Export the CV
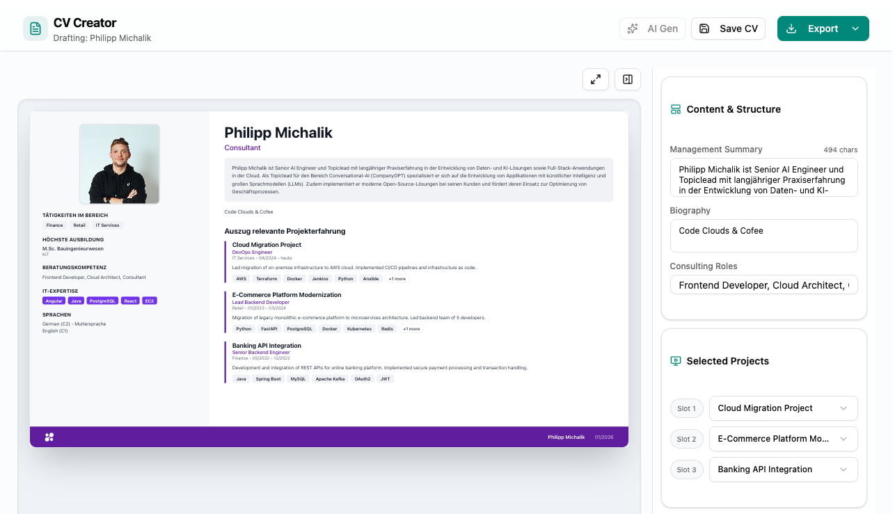The image size is (895, 514). 817,29
